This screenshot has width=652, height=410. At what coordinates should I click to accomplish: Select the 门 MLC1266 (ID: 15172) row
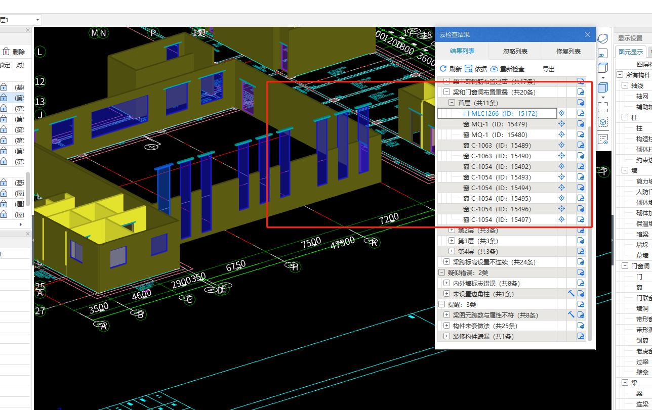tap(497, 113)
